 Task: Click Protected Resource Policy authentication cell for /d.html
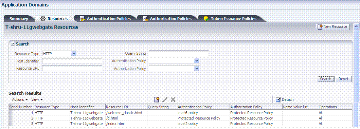(203, 118)
